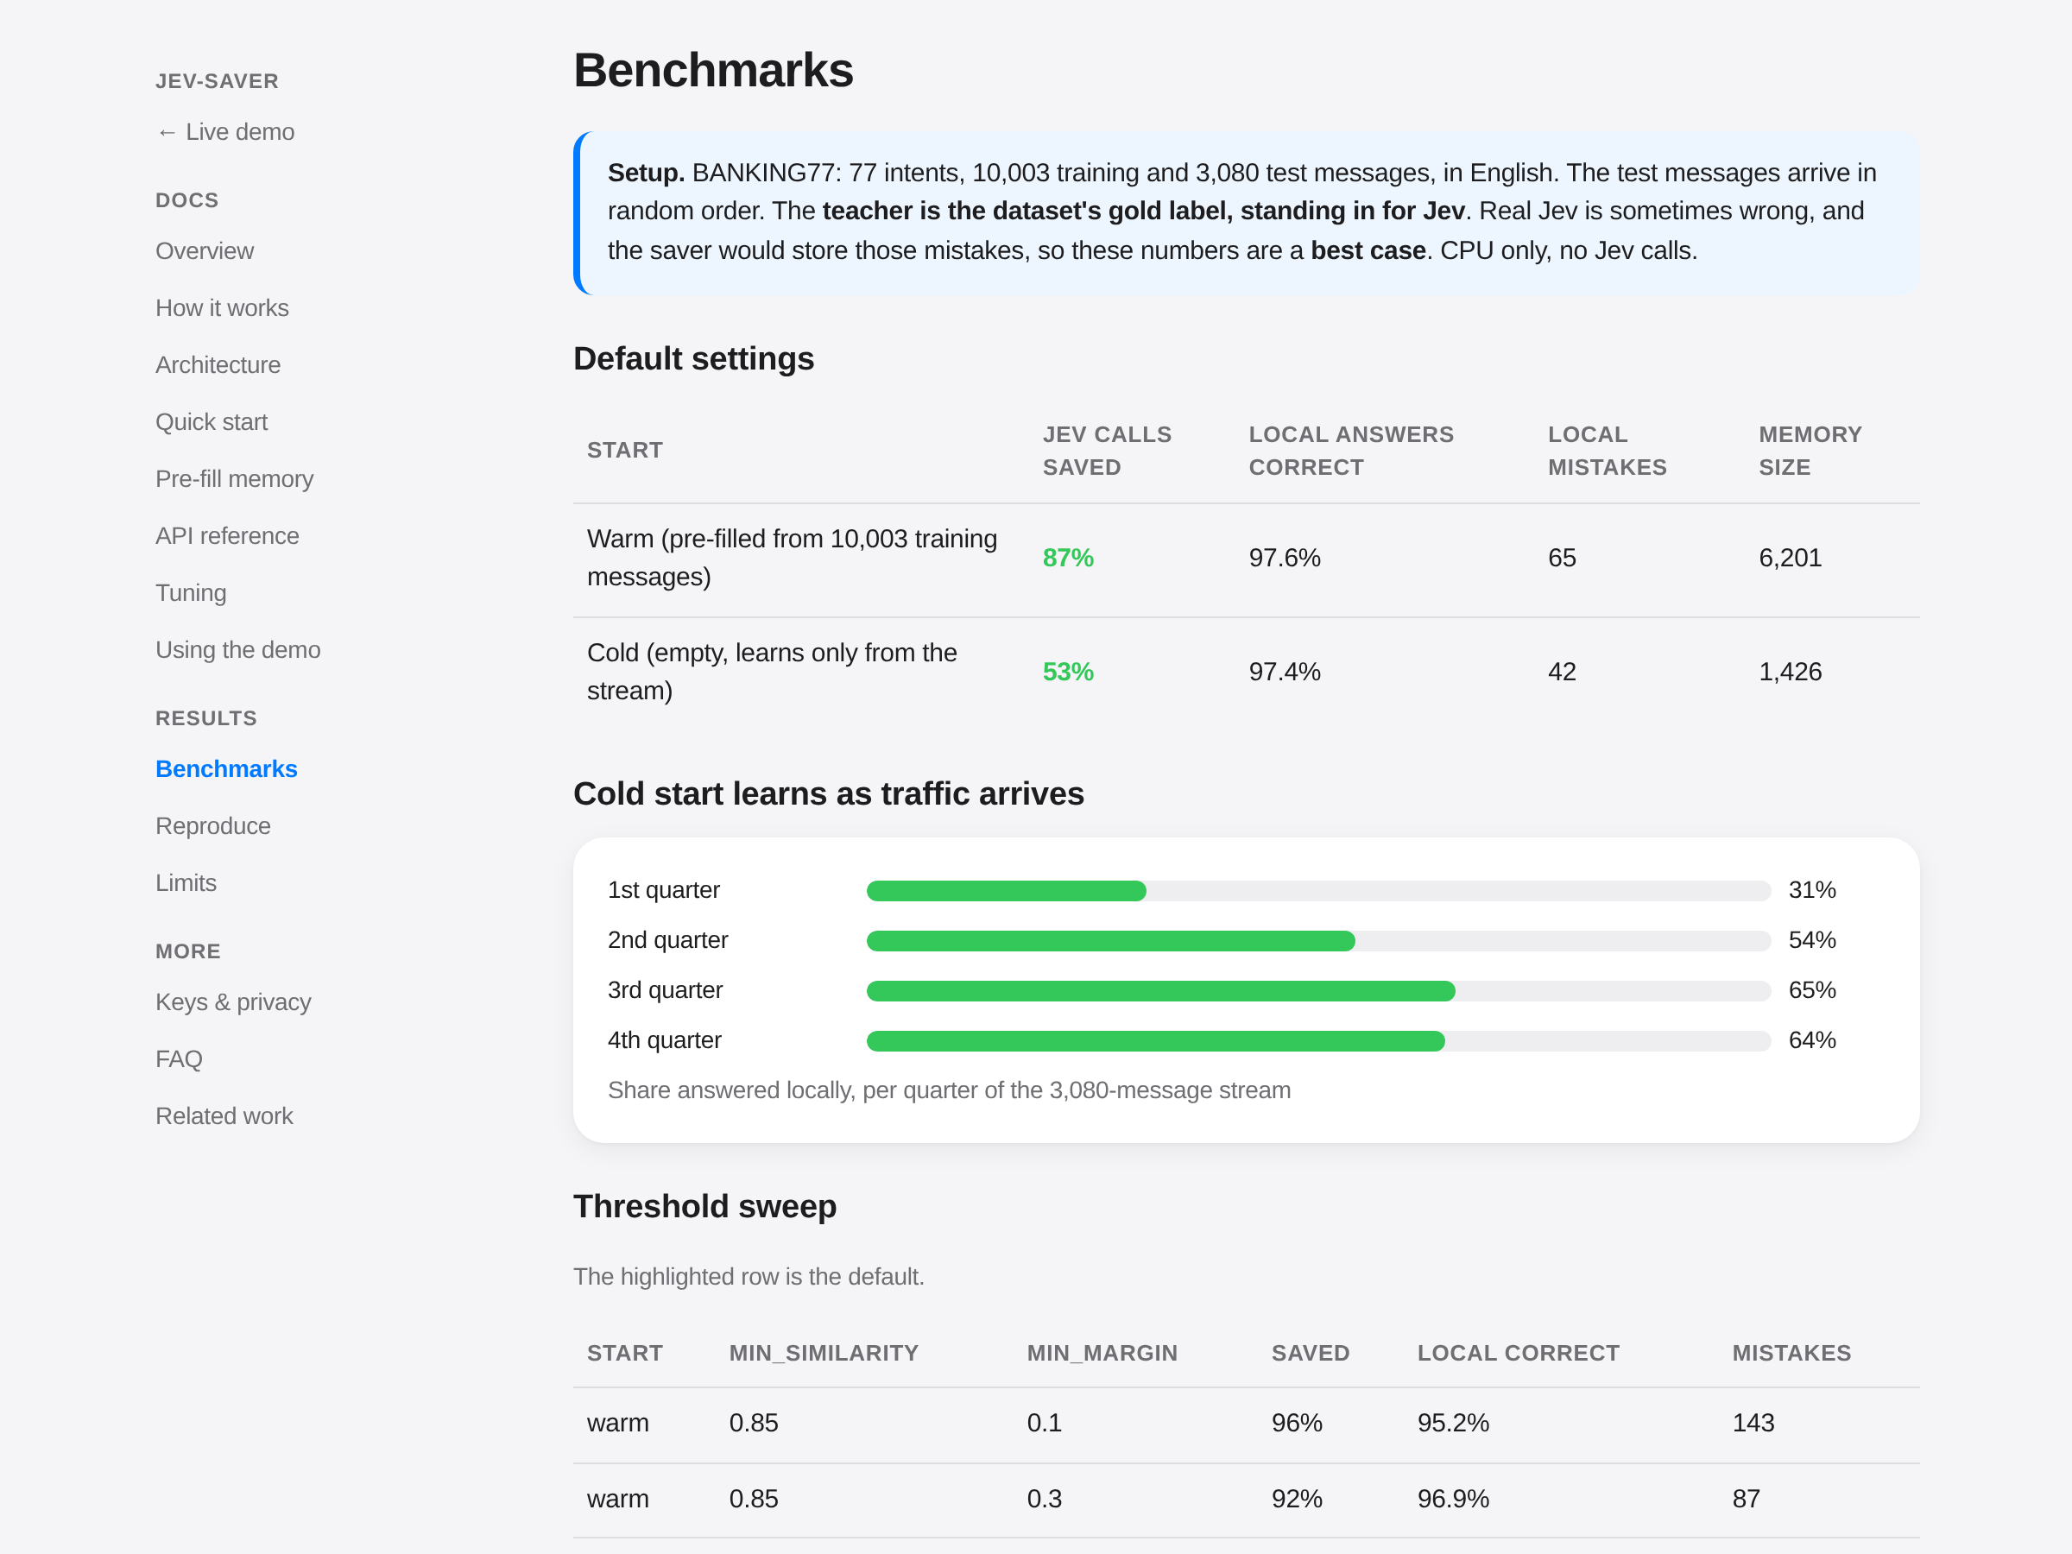The image size is (2072, 1554).
Task: Click the LOCAL CORRECT column header
Action: (x=1518, y=1354)
